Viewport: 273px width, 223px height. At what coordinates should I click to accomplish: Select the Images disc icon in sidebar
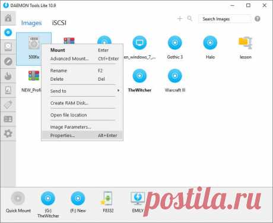tap(8, 32)
